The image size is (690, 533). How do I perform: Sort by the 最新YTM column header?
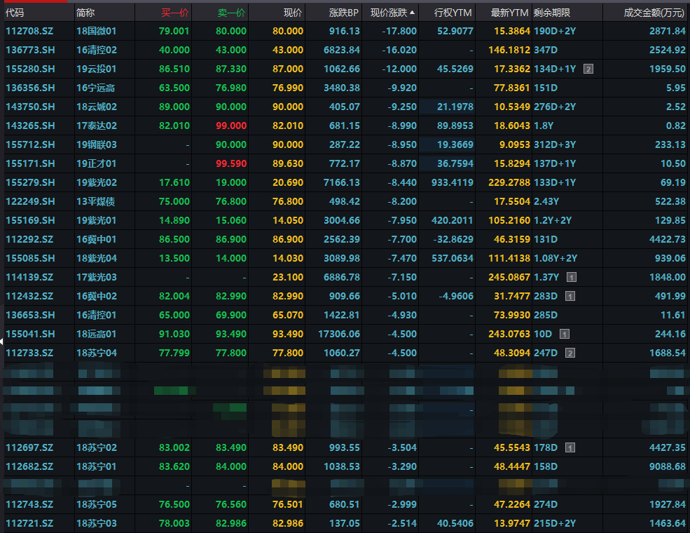click(x=509, y=13)
